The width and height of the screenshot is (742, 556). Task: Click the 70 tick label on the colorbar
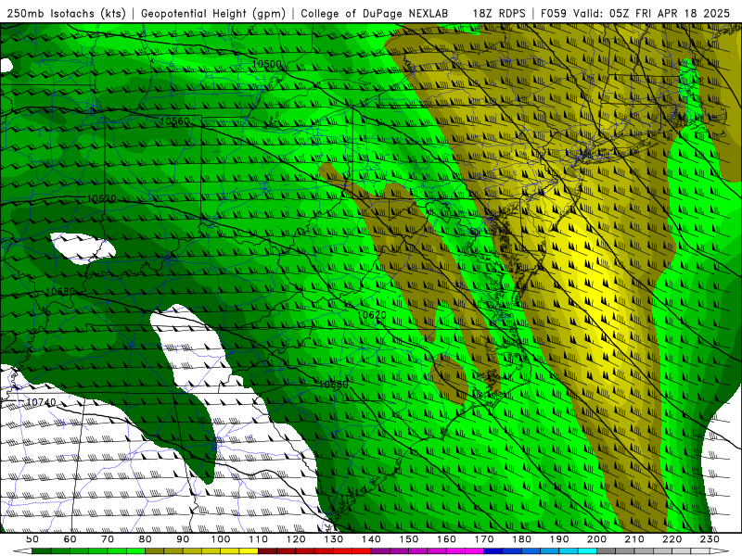(108, 539)
